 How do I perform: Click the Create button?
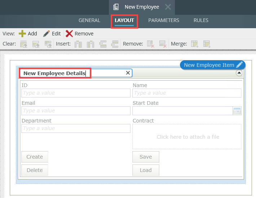point(35,157)
